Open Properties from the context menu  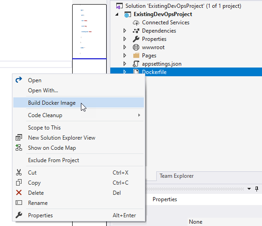[x=79, y=215]
